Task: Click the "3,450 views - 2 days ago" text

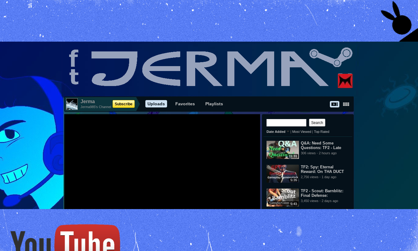Action: 319,201
